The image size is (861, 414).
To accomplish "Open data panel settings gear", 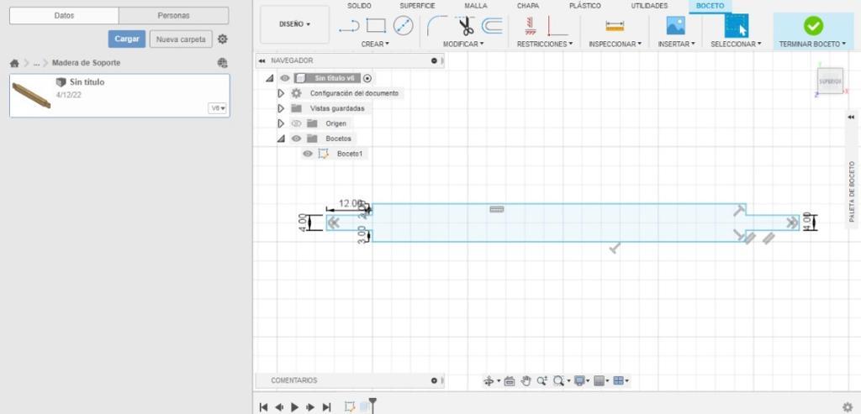I will [x=222, y=39].
